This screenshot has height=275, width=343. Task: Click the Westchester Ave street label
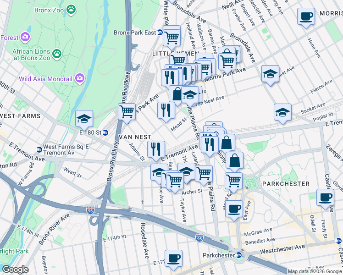point(282,249)
